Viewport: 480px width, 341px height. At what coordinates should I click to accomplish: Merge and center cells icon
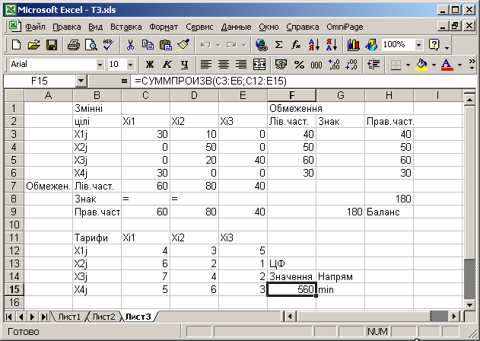point(259,65)
